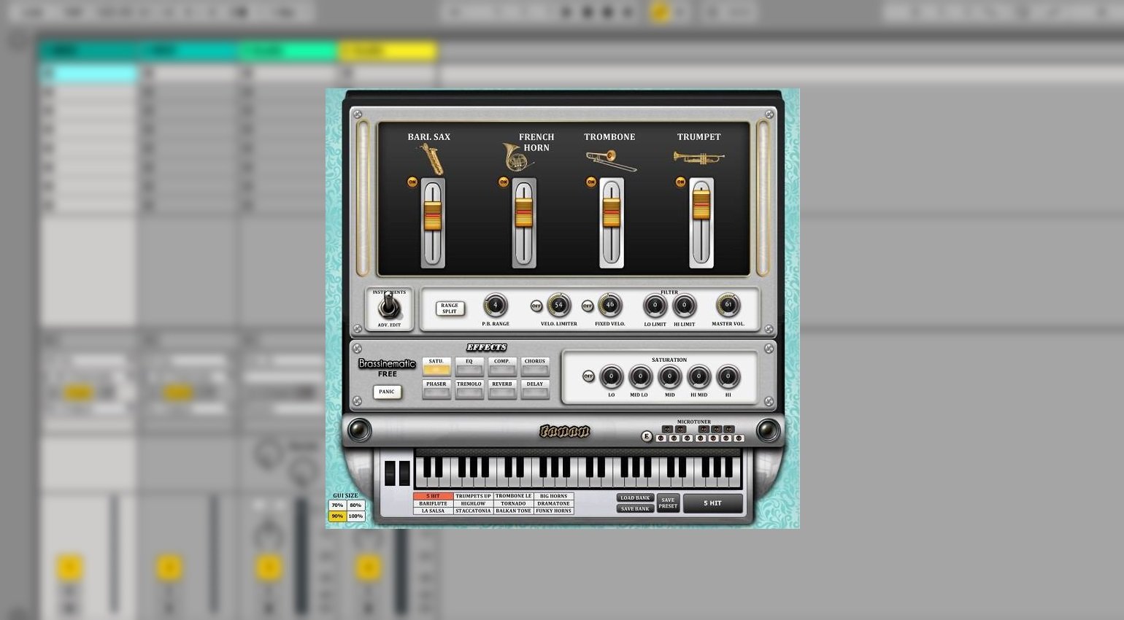
Task: Set GUI size to 100%
Action: [x=355, y=516]
